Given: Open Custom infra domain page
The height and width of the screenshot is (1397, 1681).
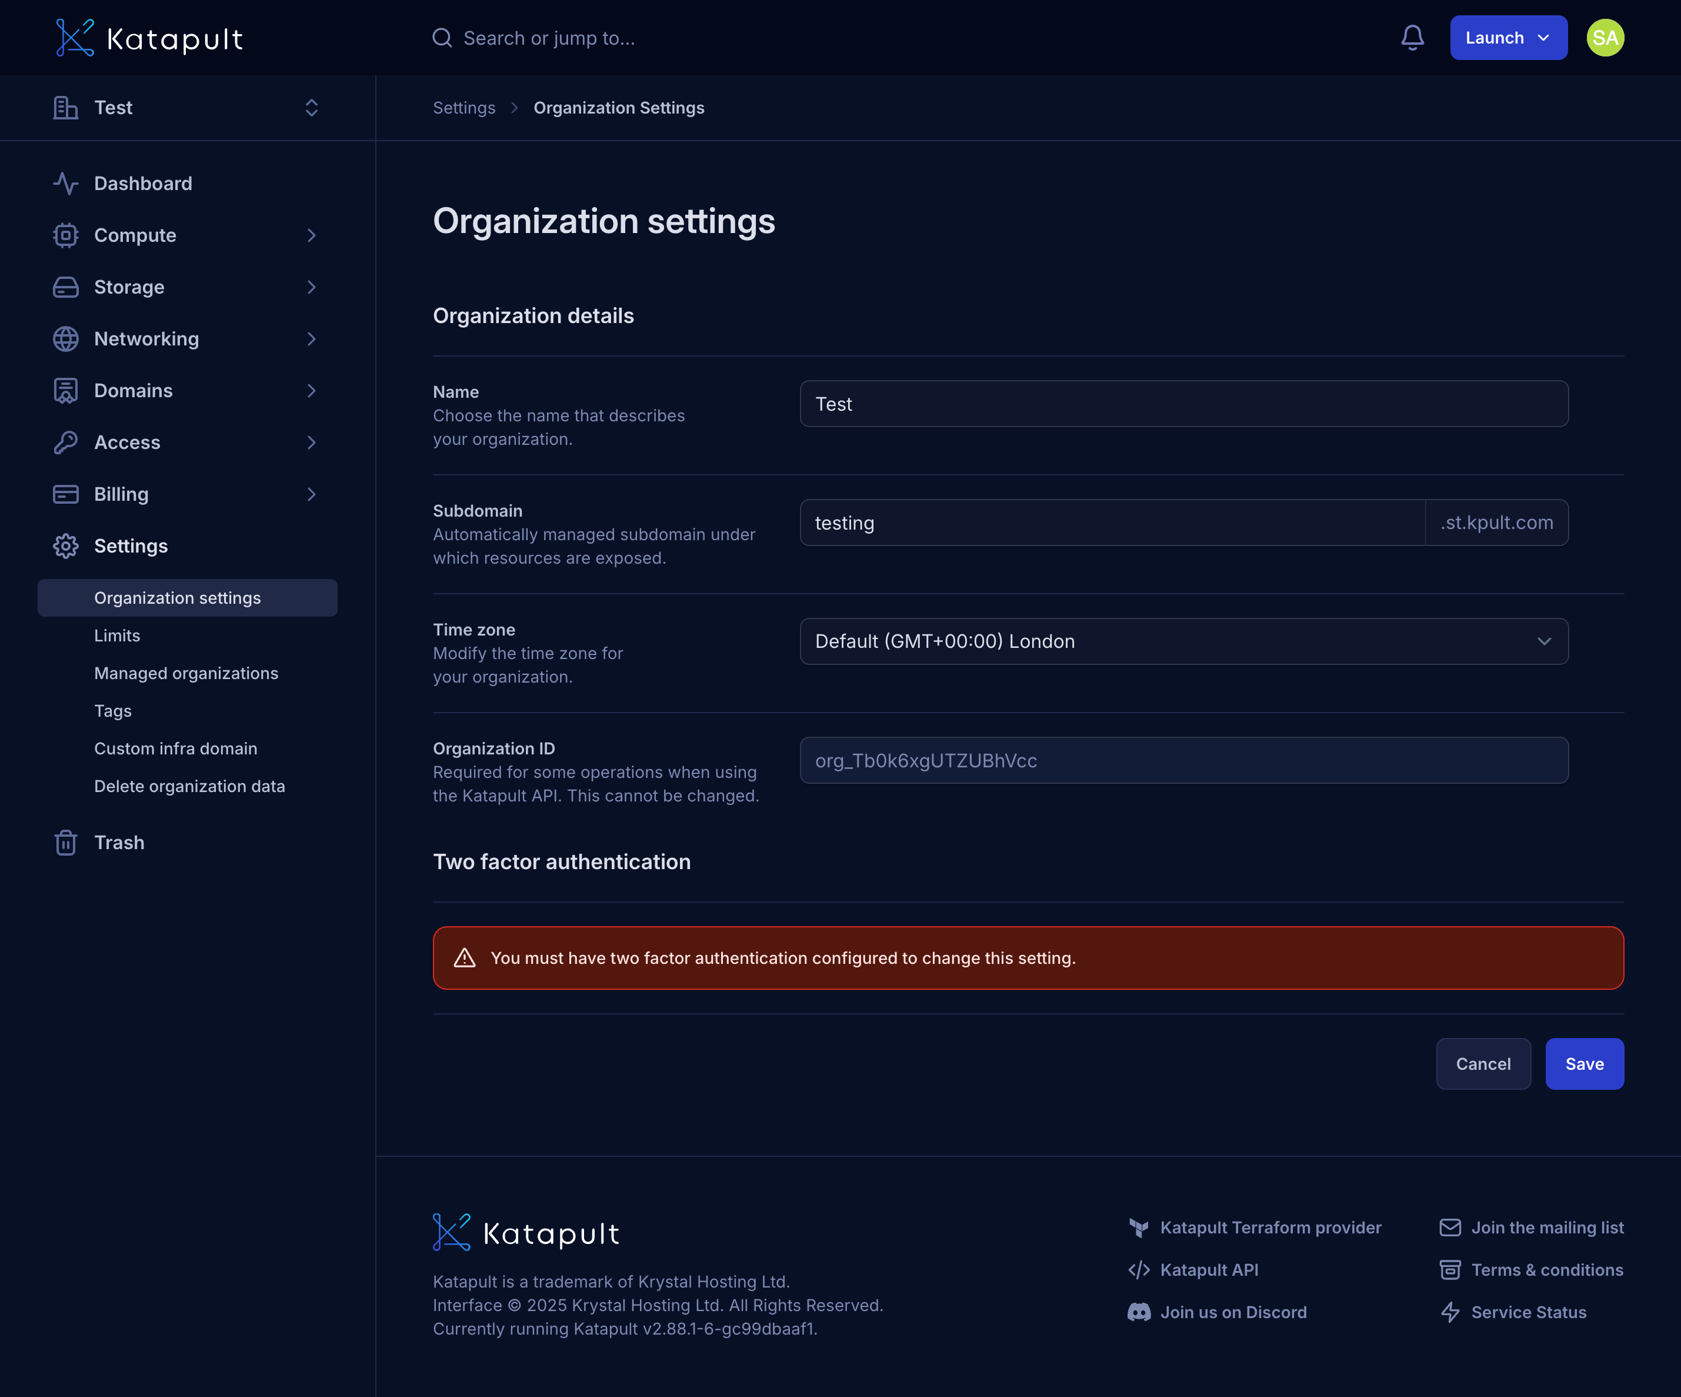Looking at the screenshot, I should point(175,748).
